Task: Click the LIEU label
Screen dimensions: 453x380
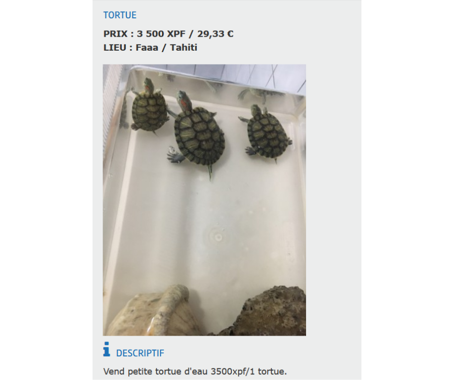Action: click(x=115, y=47)
